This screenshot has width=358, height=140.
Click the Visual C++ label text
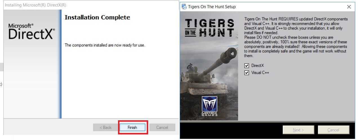point(260,73)
